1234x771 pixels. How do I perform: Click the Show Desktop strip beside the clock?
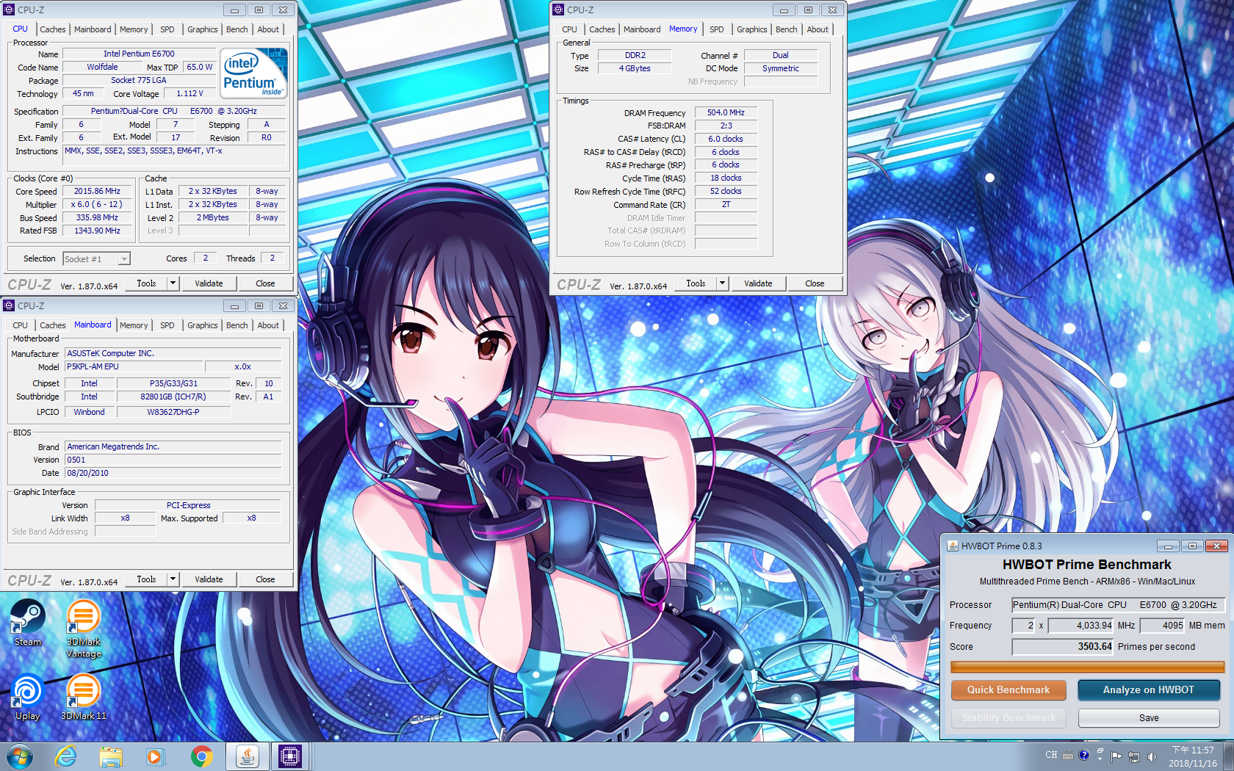pos(1229,756)
